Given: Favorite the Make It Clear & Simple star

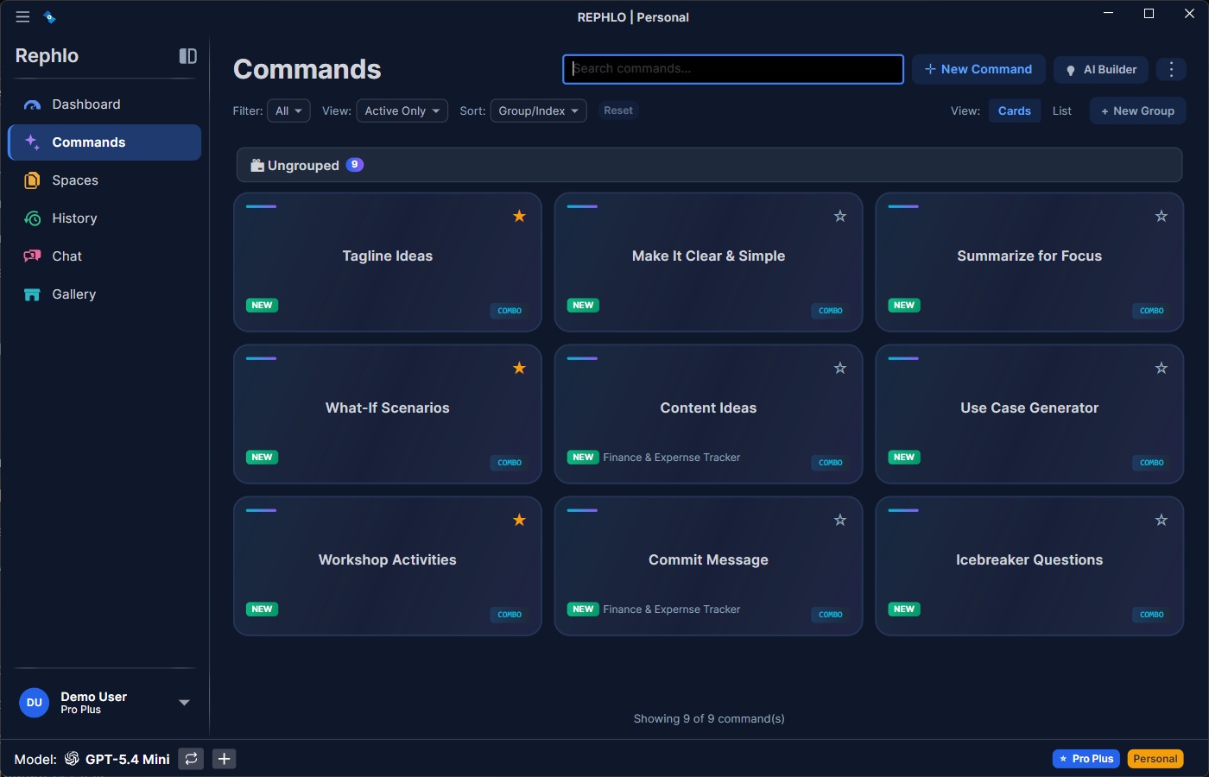Looking at the screenshot, I should [x=840, y=216].
